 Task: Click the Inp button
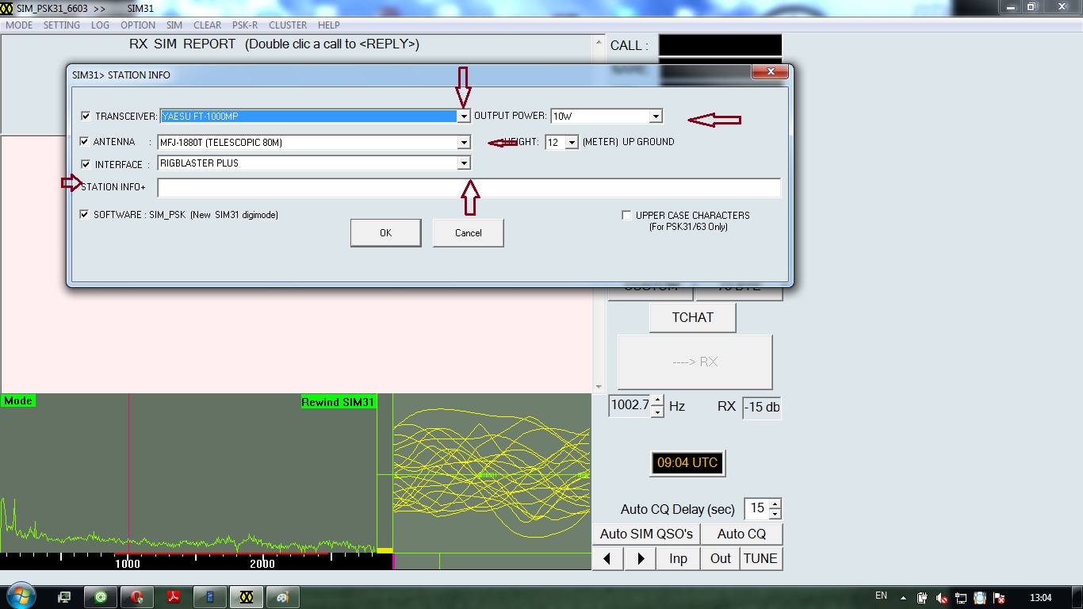click(x=678, y=558)
